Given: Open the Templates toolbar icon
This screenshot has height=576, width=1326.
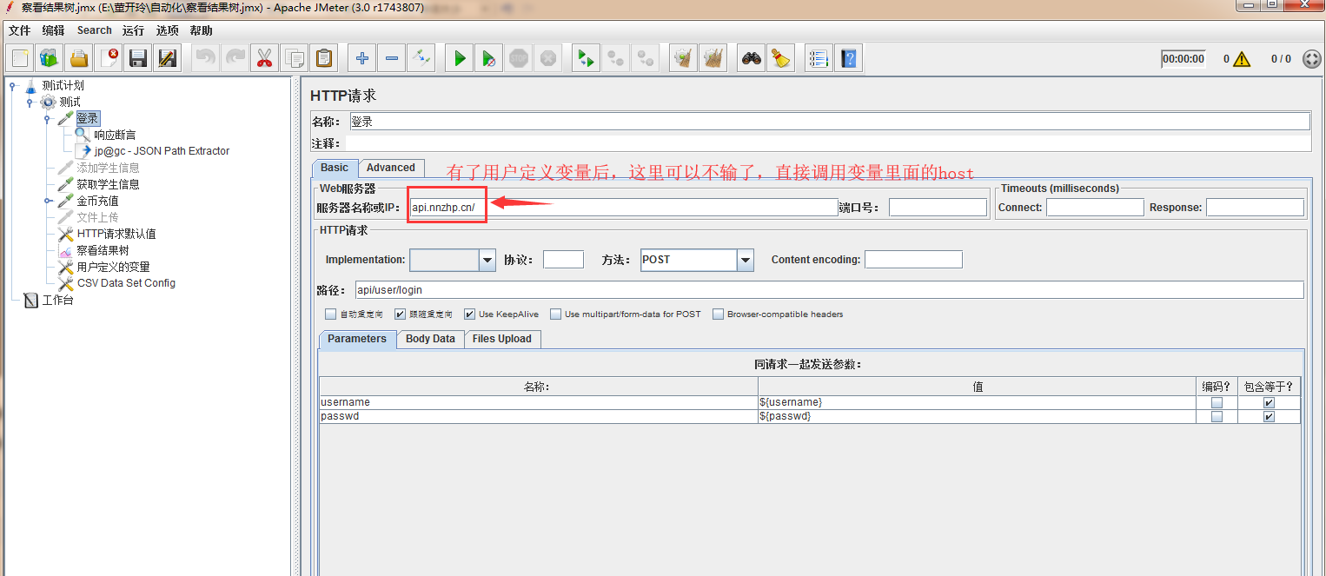Looking at the screenshot, I should (50, 58).
